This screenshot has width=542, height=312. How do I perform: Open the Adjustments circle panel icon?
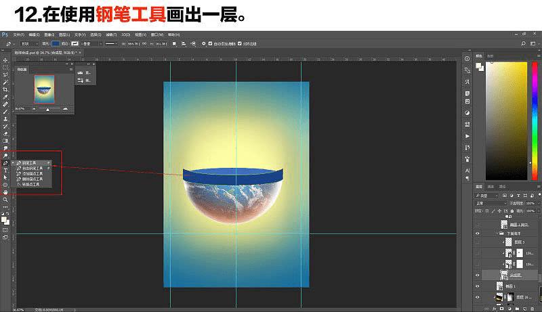point(467,113)
